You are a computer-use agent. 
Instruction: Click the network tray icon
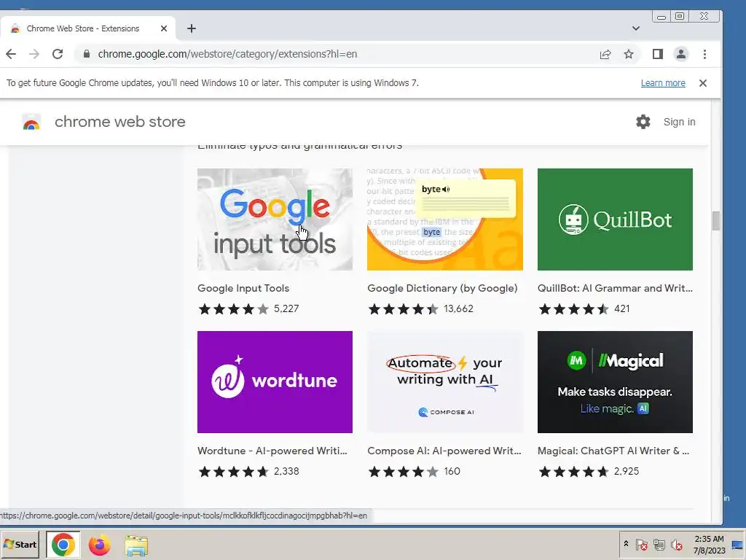tap(659, 544)
